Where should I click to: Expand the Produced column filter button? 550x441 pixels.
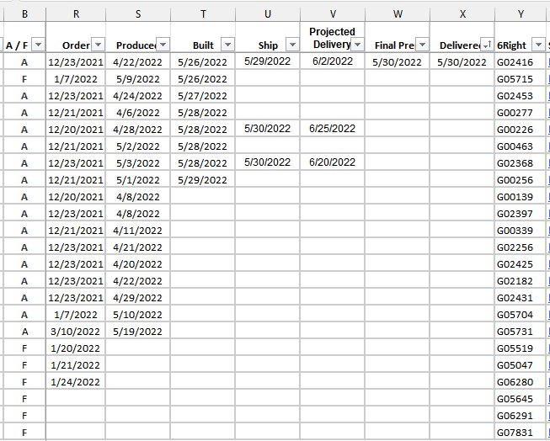(x=163, y=45)
